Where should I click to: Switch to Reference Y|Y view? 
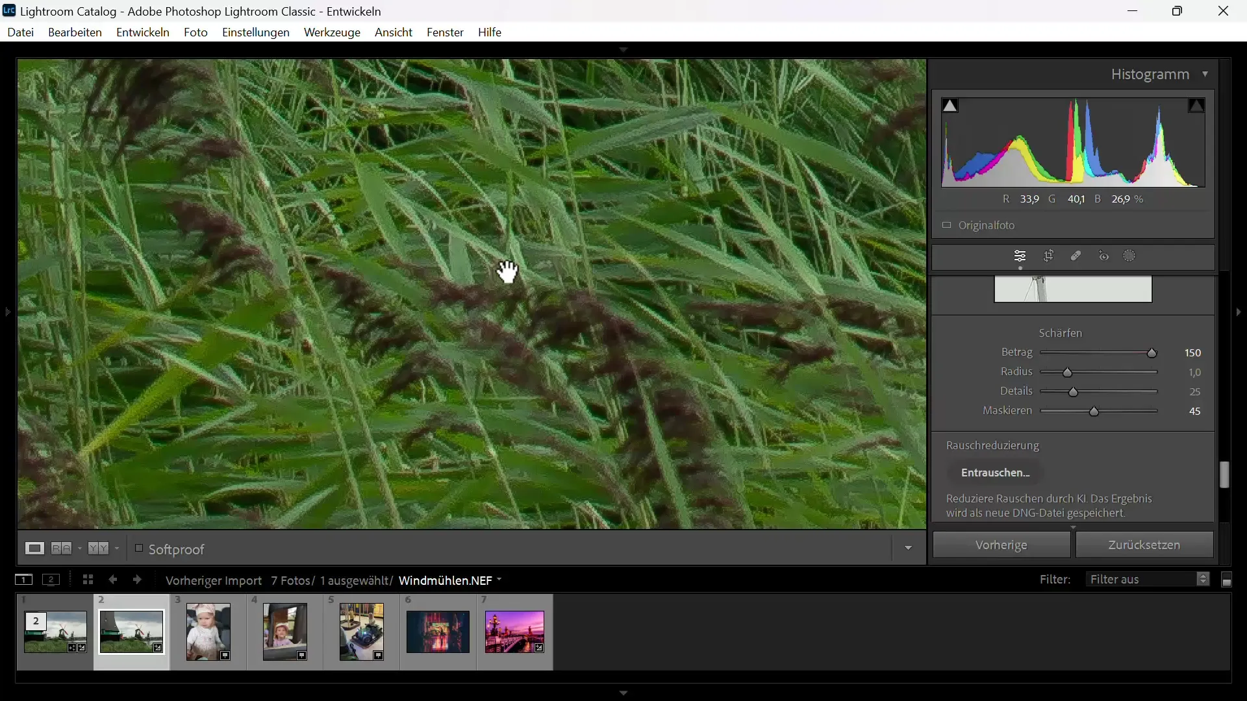click(99, 549)
